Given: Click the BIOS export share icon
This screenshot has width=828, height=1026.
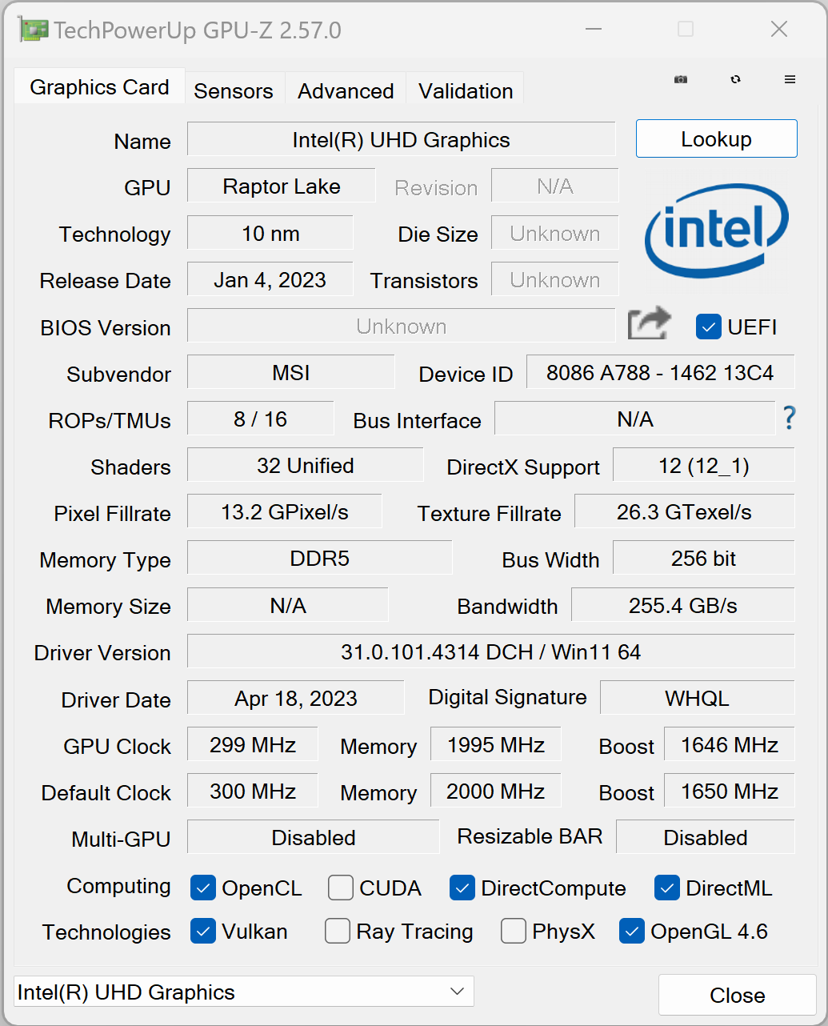Looking at the screenshot, I should tap(649, 325).
